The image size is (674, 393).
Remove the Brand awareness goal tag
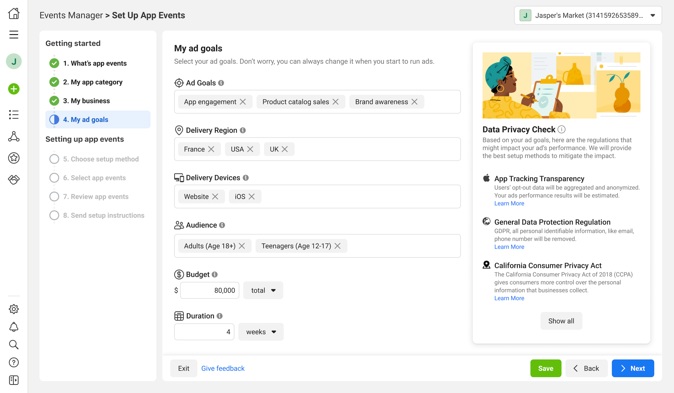point(415,102)
